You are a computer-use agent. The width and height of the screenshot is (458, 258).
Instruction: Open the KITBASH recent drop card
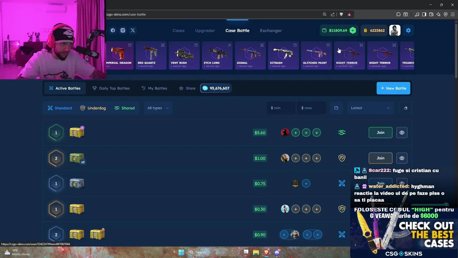click(x=283, y=55)
